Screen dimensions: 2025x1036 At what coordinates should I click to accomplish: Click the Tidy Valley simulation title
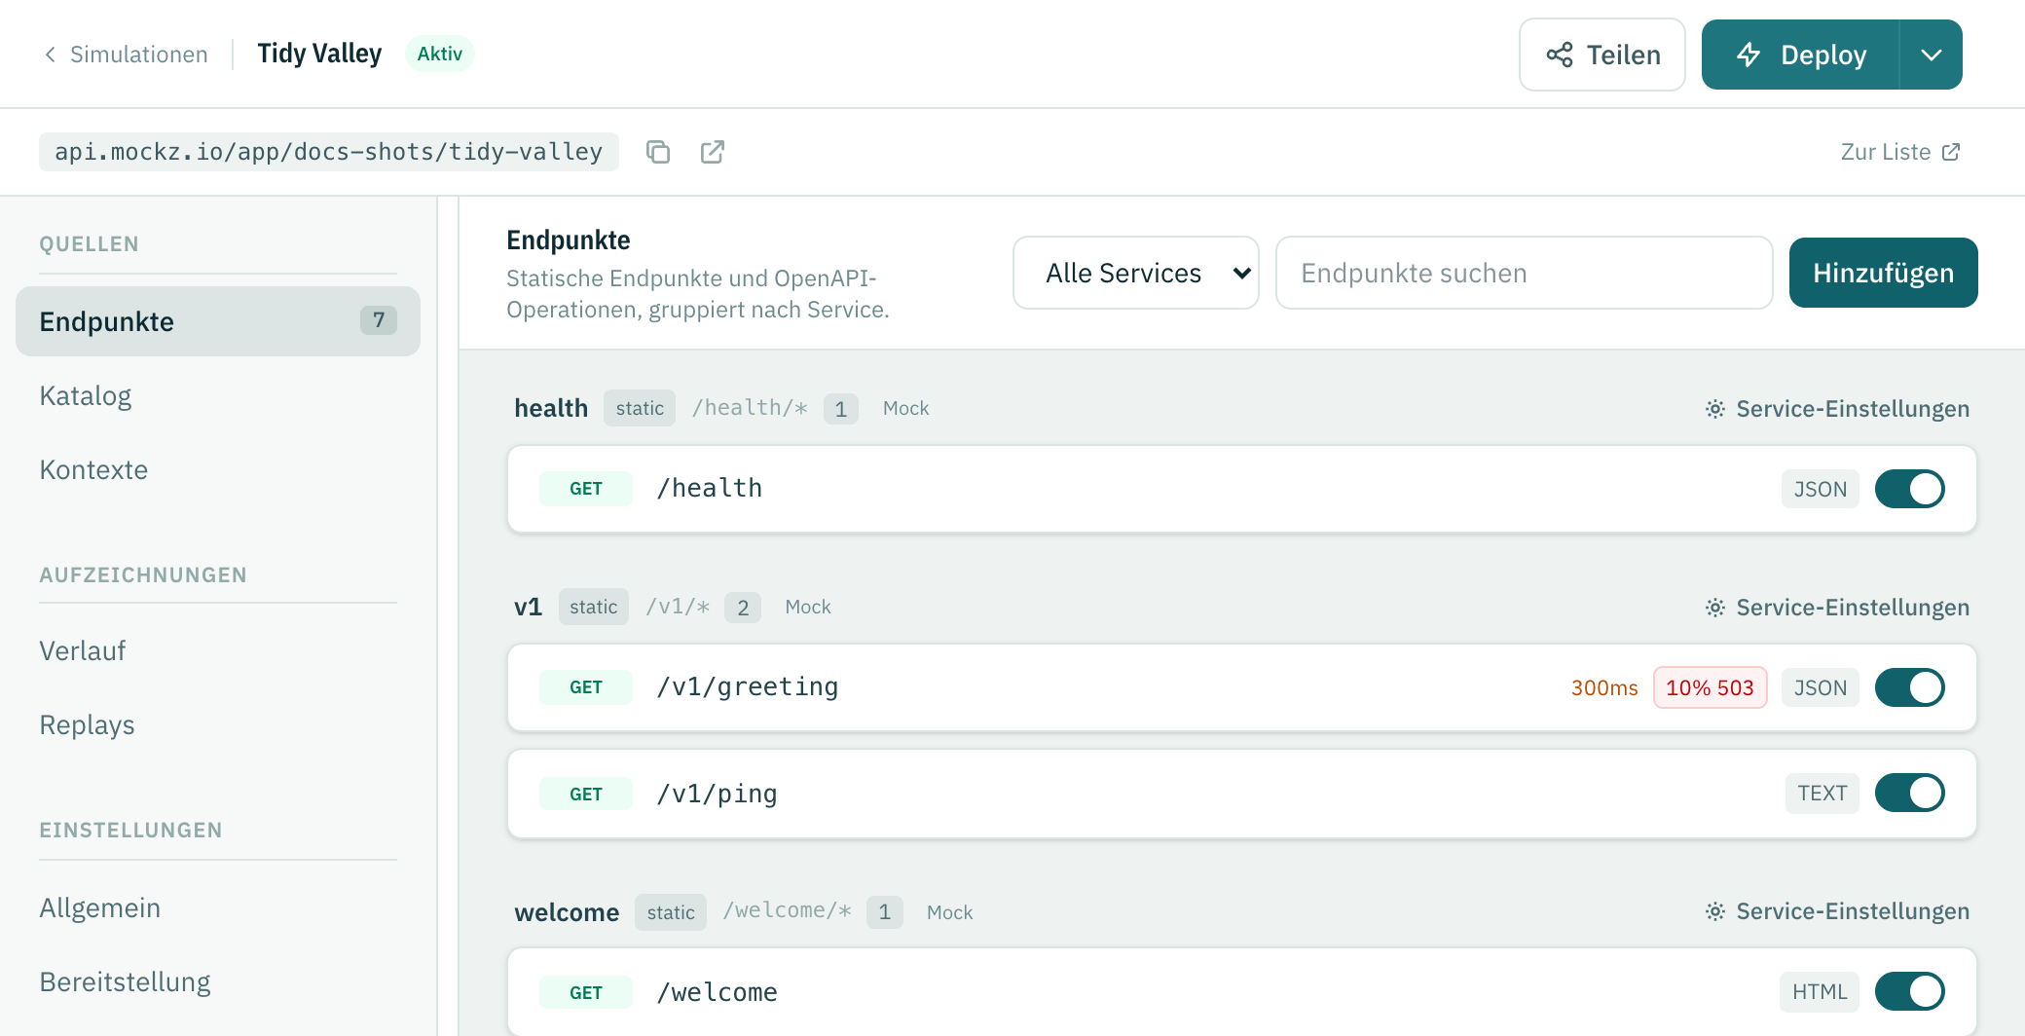[x=319, y=54]
